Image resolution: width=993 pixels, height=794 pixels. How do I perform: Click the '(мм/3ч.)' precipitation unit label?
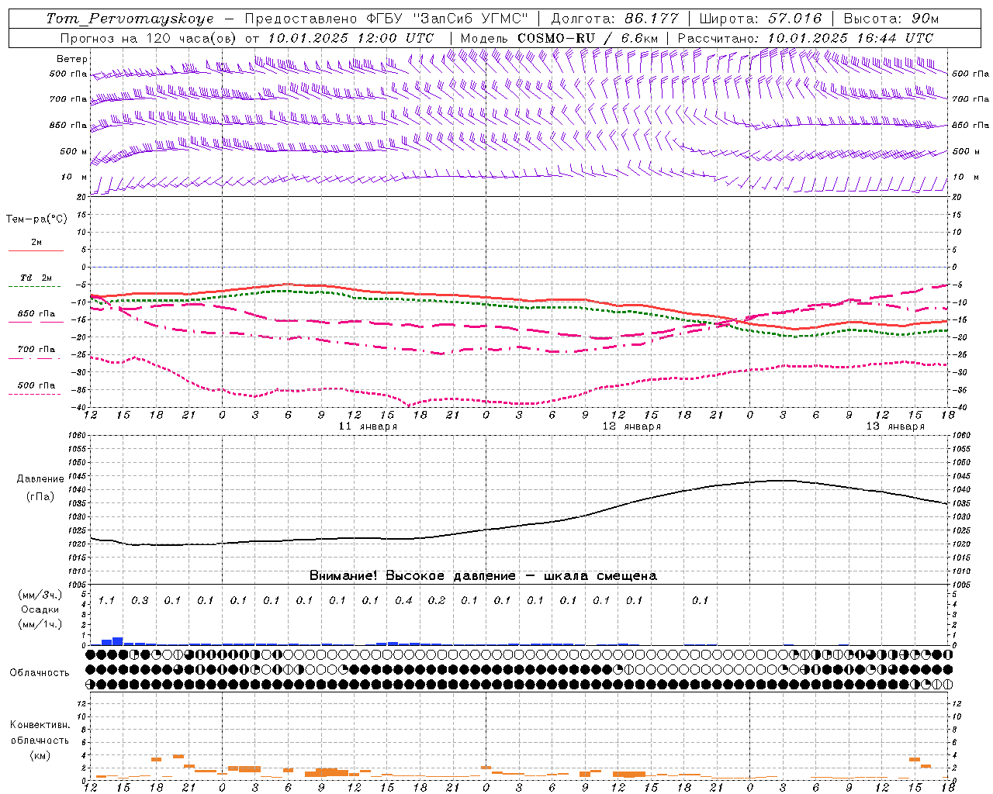pyautogui.click(x=40, y=595)
